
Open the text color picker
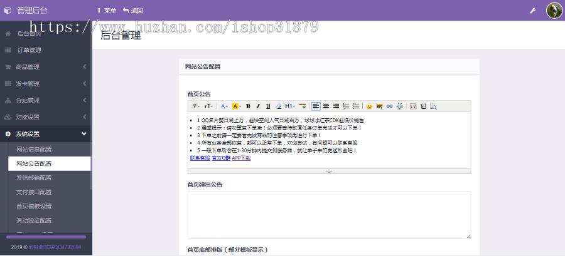pos(224,106)
